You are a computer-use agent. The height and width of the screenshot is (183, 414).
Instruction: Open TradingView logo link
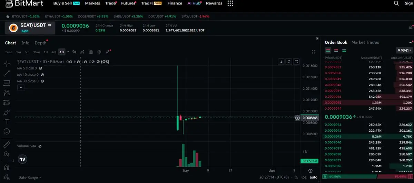[22, 159]
